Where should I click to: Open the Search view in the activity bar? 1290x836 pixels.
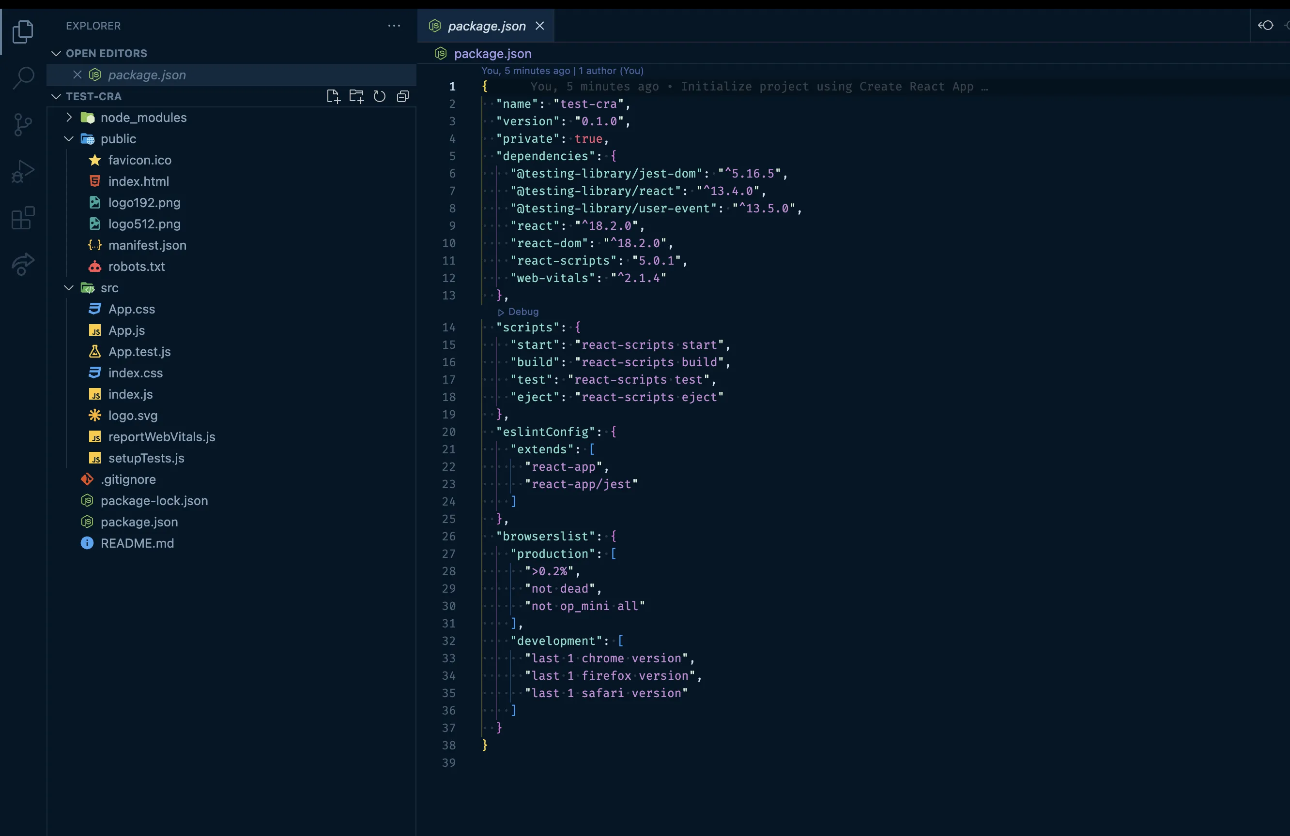pyautogui.click(x=23, y=77)
